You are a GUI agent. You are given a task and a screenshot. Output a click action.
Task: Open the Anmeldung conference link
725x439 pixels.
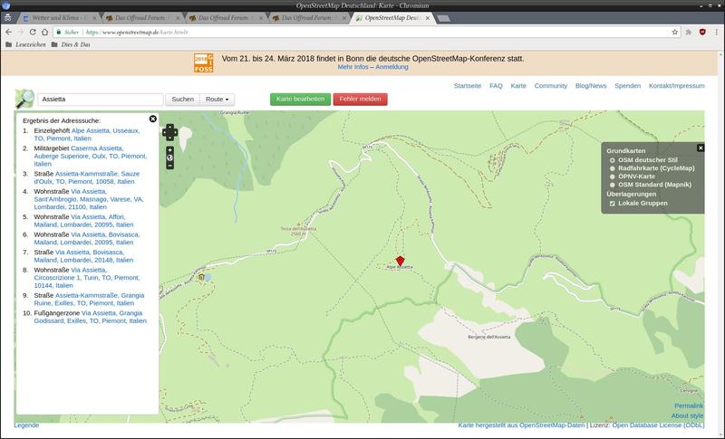(392, 67)
